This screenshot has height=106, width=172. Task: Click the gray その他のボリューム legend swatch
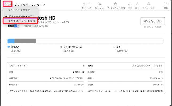click(x=61, y=47)
